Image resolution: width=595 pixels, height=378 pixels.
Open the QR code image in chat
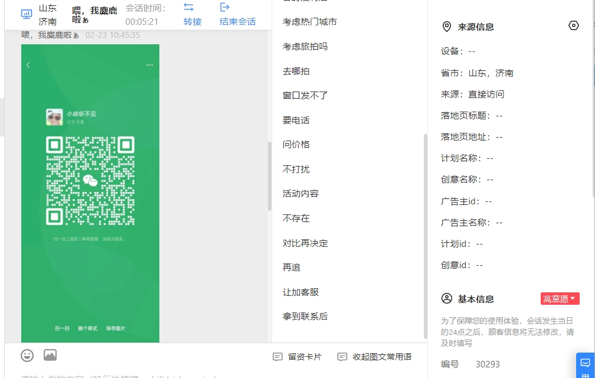point(90,193)
